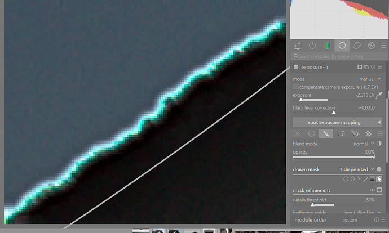Select the drawn mask pencil icon

pyautogui.click(x=326, y=134)
